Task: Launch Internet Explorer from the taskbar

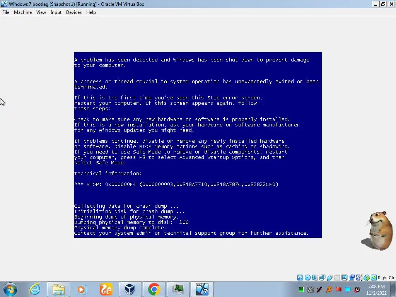Action: [x=34, y=289]
